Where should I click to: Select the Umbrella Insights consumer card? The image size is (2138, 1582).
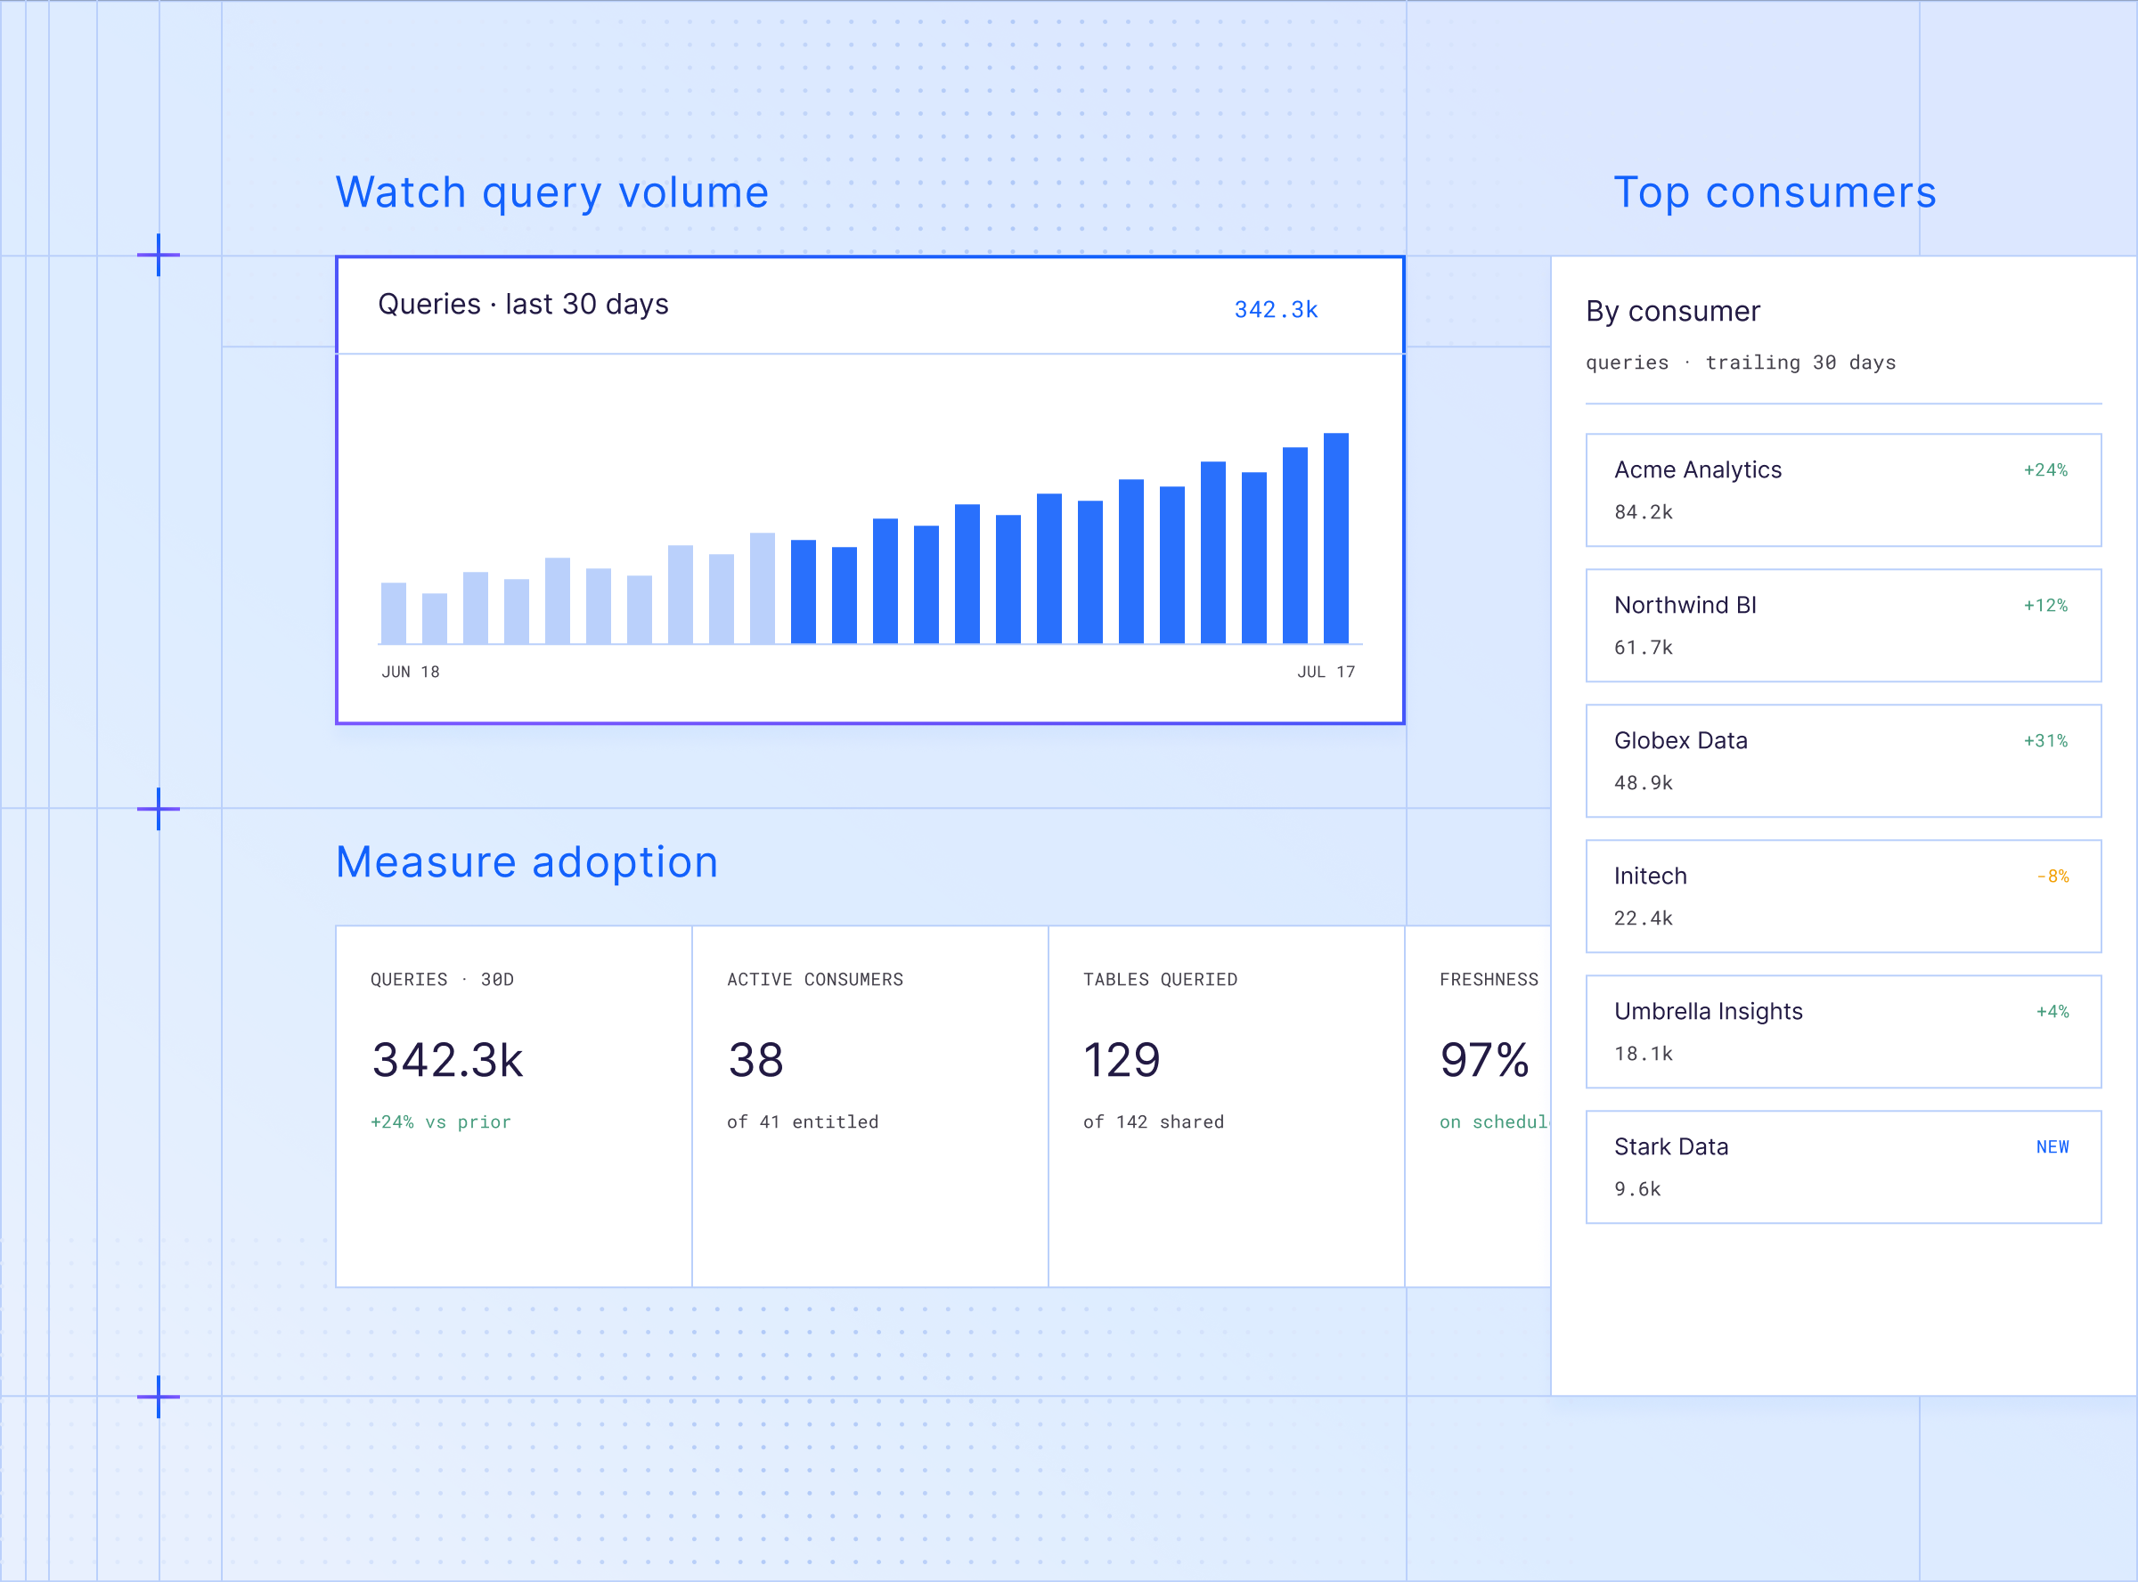click(1843, 1032)
